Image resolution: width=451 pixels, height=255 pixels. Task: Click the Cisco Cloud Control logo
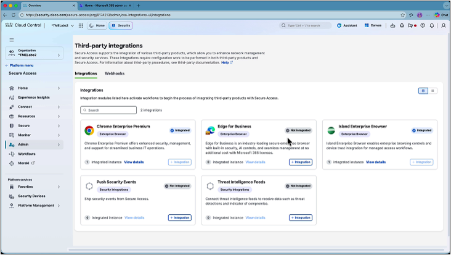coord(23,25)
